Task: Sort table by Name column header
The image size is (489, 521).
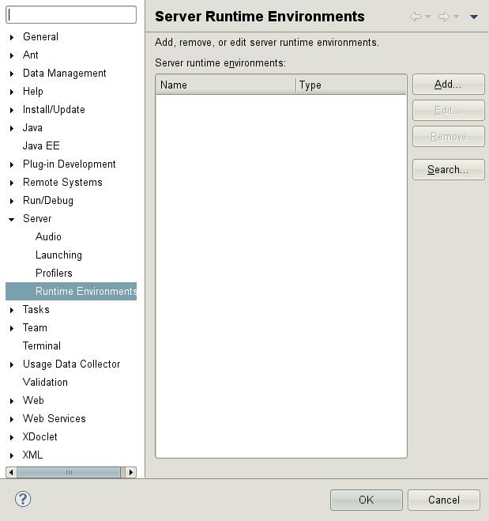Action: (225, 85)
